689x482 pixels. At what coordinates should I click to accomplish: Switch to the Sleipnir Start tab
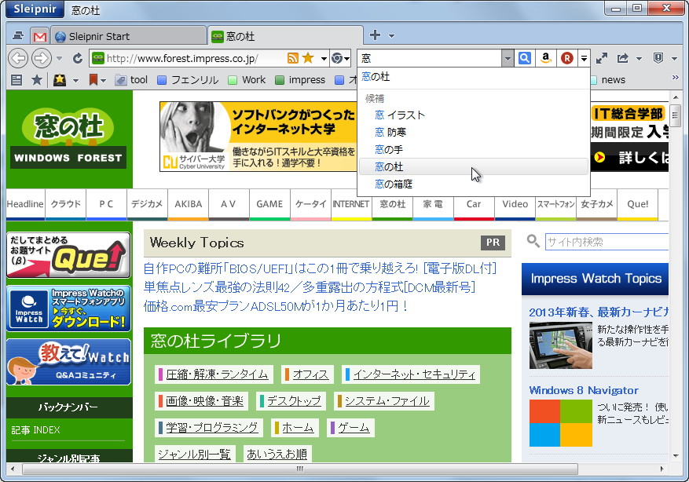point(126,35)
